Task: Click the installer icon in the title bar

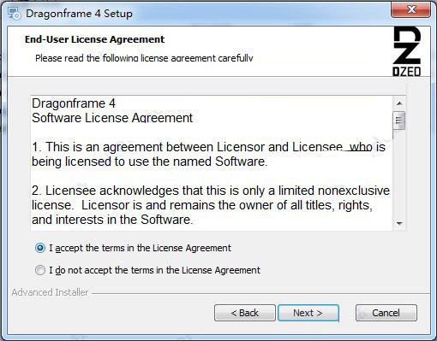Action: point(14,14)
